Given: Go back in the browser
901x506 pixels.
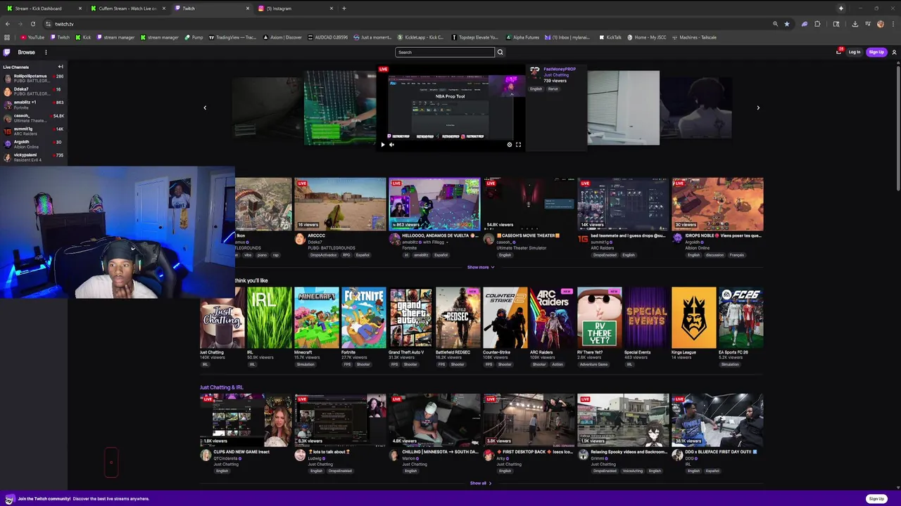Looking at the screenshot, I should click(8, 24).
